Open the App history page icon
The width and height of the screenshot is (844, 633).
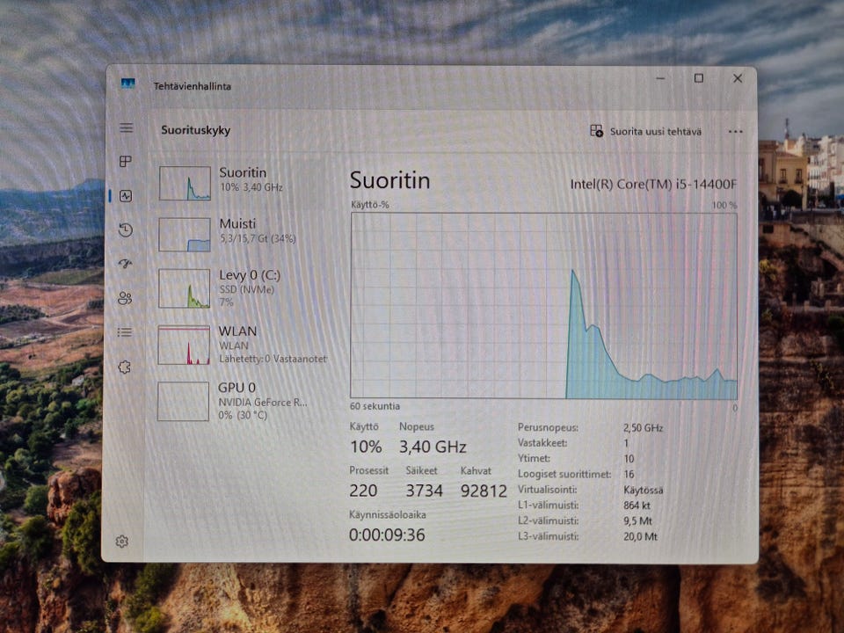[x=126, y=229]
